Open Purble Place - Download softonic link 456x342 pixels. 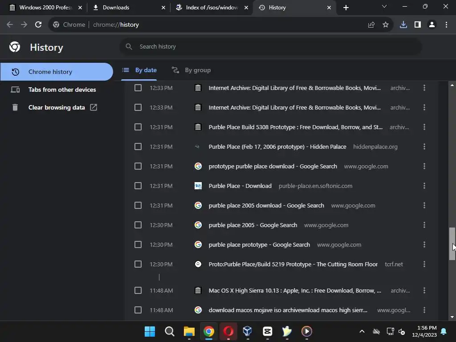[x=240, y=186]
